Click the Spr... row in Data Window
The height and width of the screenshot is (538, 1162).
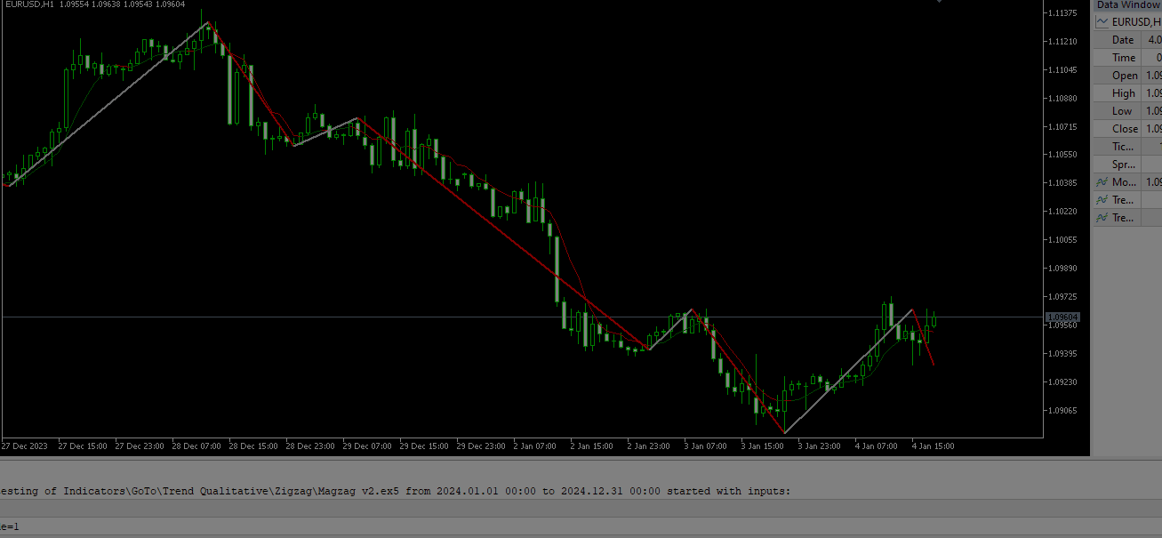pos(1127,165)
